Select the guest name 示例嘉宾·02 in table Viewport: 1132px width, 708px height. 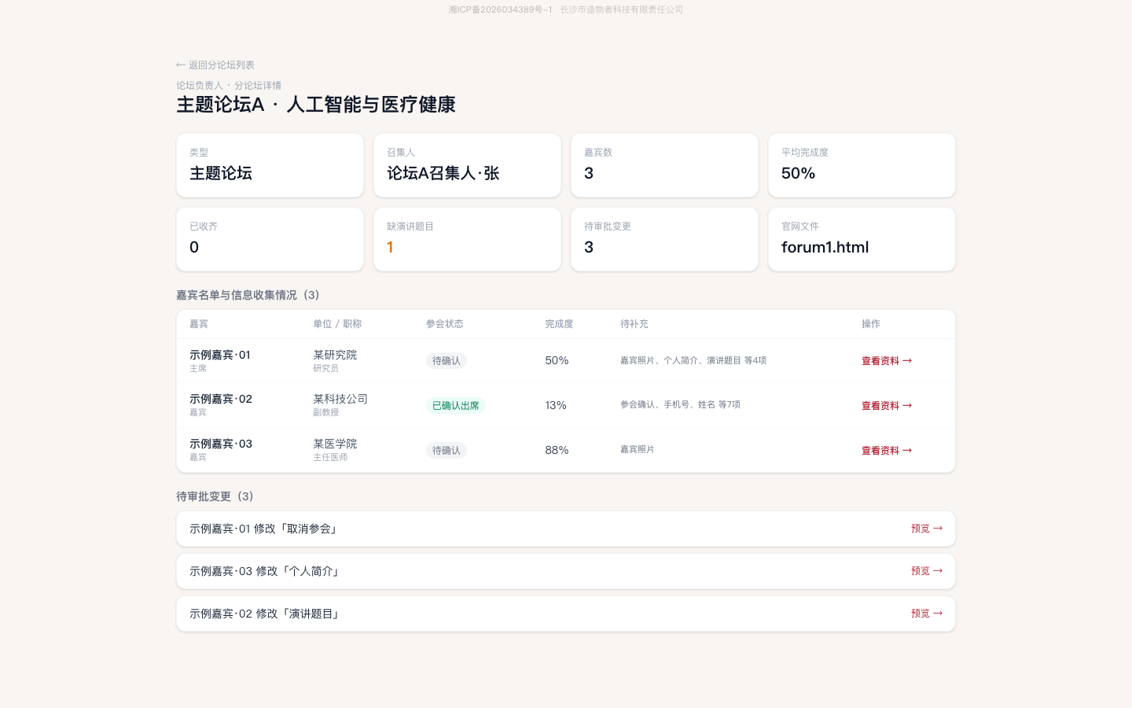(x=221, y=399)
